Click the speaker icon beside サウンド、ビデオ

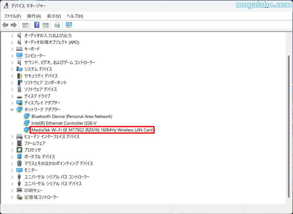pyautogui.click(x=19, y=62)
